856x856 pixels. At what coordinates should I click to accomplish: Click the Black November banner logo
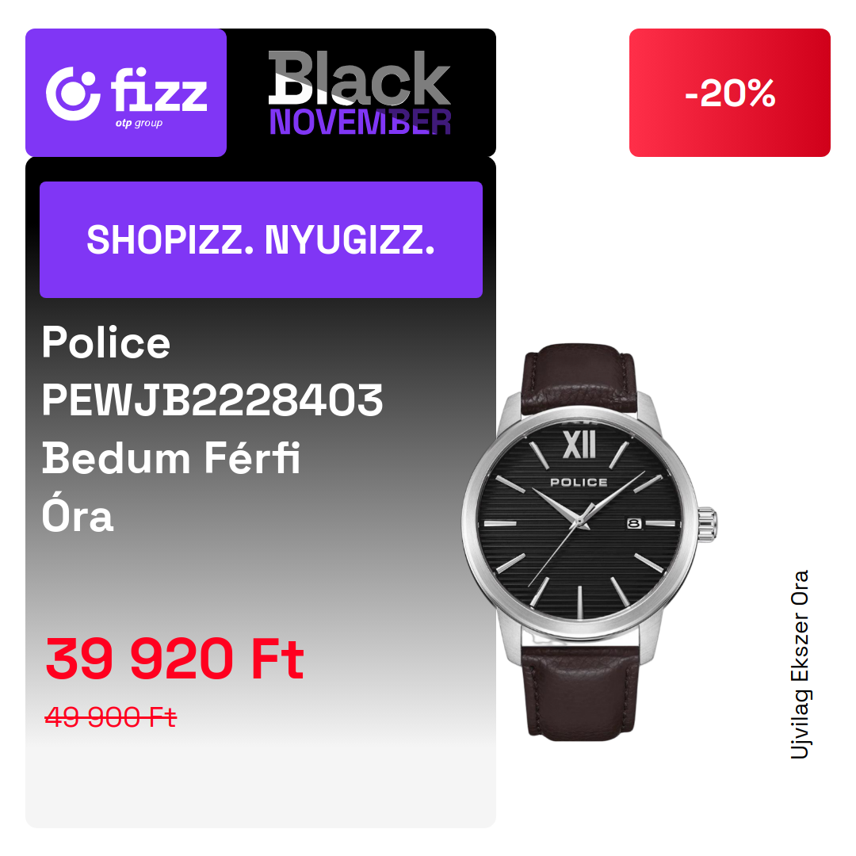[360, 93]
